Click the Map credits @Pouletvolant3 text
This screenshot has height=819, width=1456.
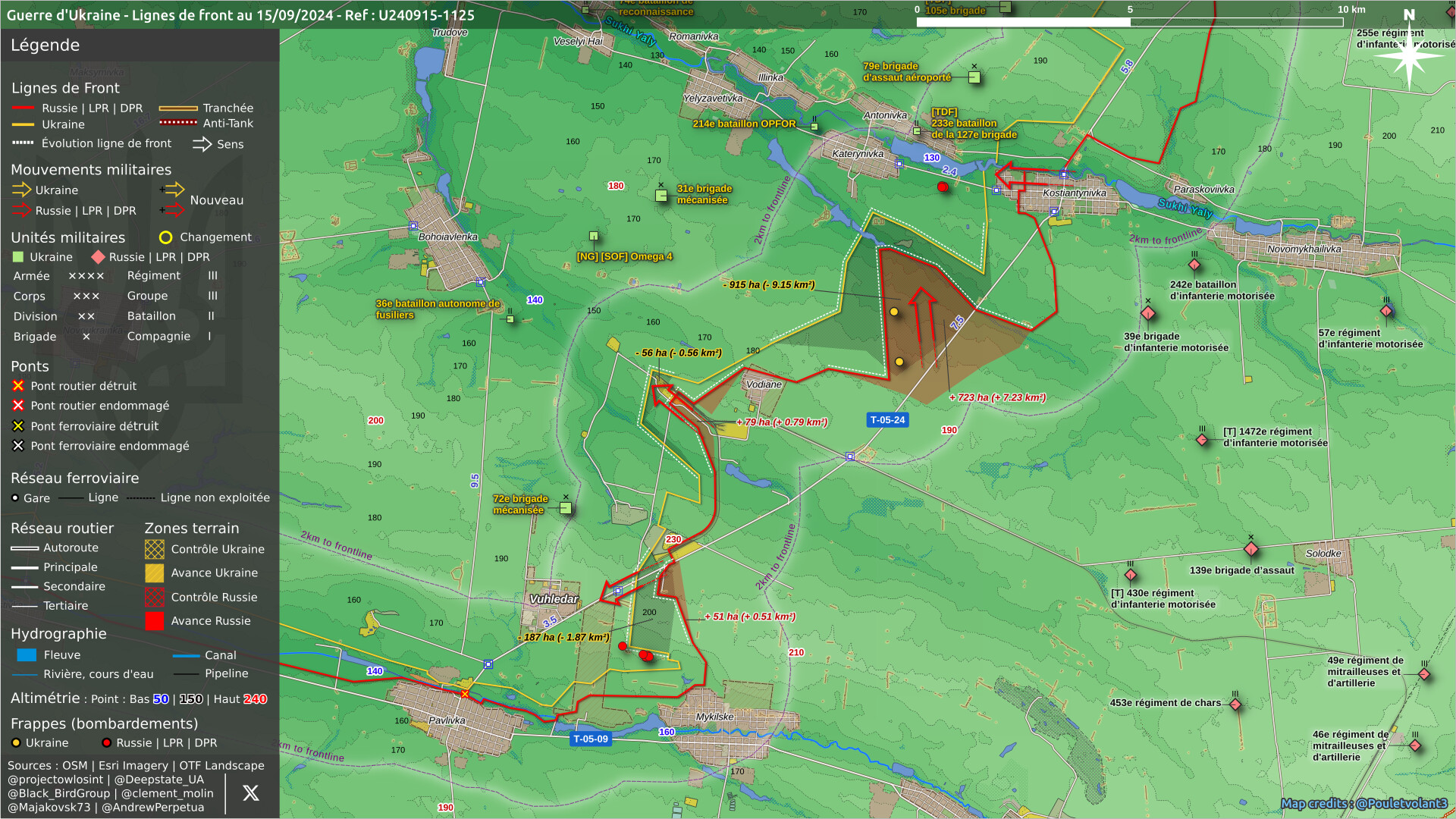point(1363,804)
